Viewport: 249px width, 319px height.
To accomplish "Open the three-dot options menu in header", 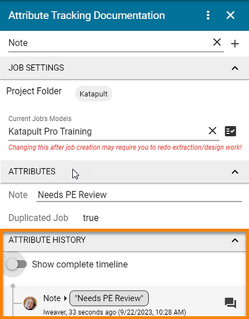I will tap(208, 15).
